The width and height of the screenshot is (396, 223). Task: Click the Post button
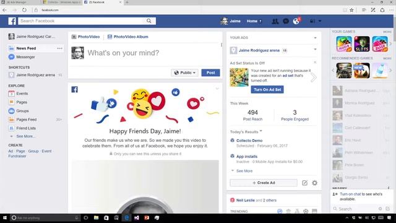click(210, 72)
